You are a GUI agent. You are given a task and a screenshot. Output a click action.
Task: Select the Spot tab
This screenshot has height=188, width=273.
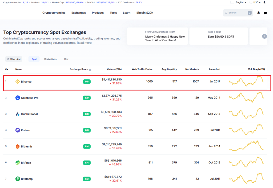pyautogui.click(x=34, y=59)
